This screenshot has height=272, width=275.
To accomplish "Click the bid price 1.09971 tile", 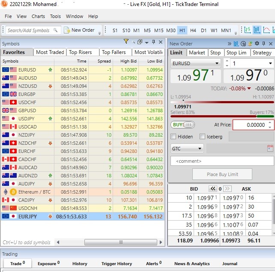I will pyautogui.click(x=196, y=75).
